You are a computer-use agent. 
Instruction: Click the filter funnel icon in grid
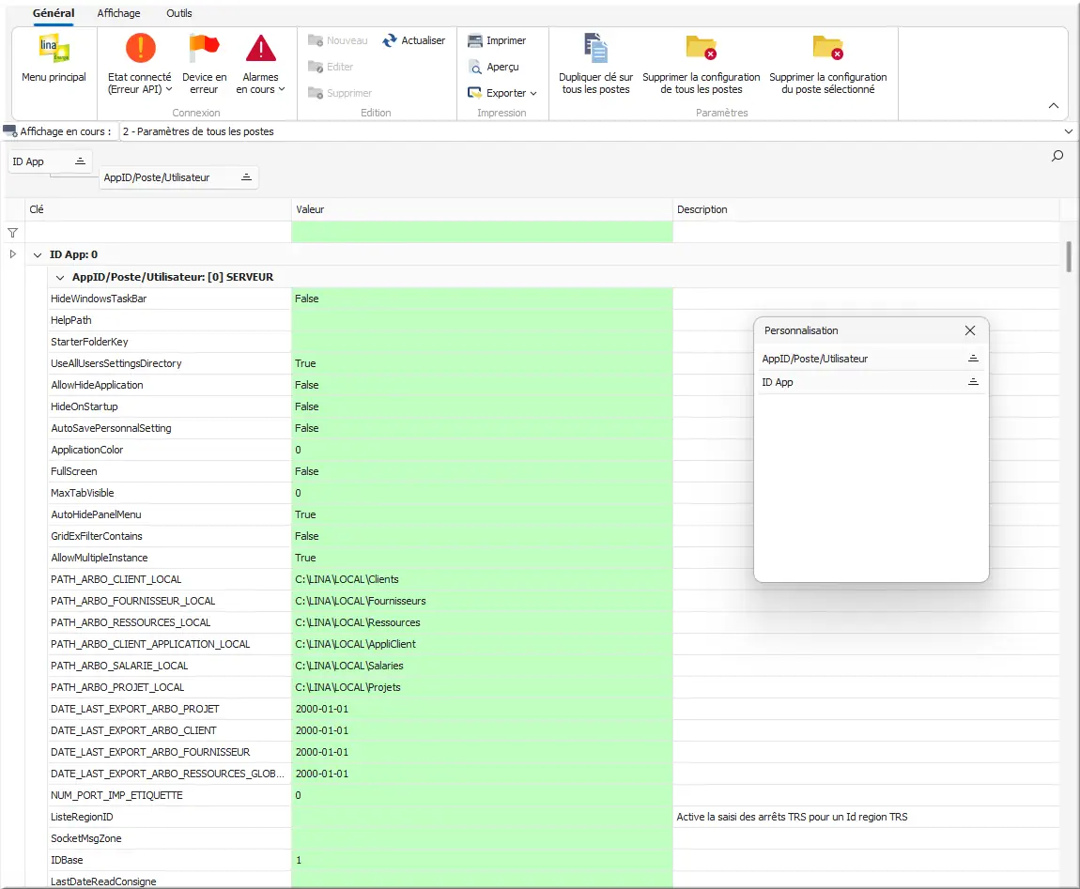click(x=12, y=233)
